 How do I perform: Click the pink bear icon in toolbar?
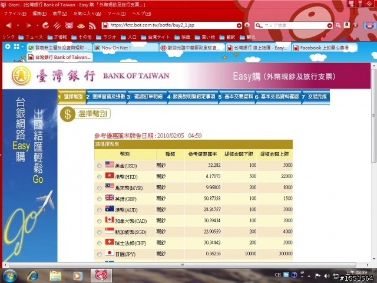69,25
